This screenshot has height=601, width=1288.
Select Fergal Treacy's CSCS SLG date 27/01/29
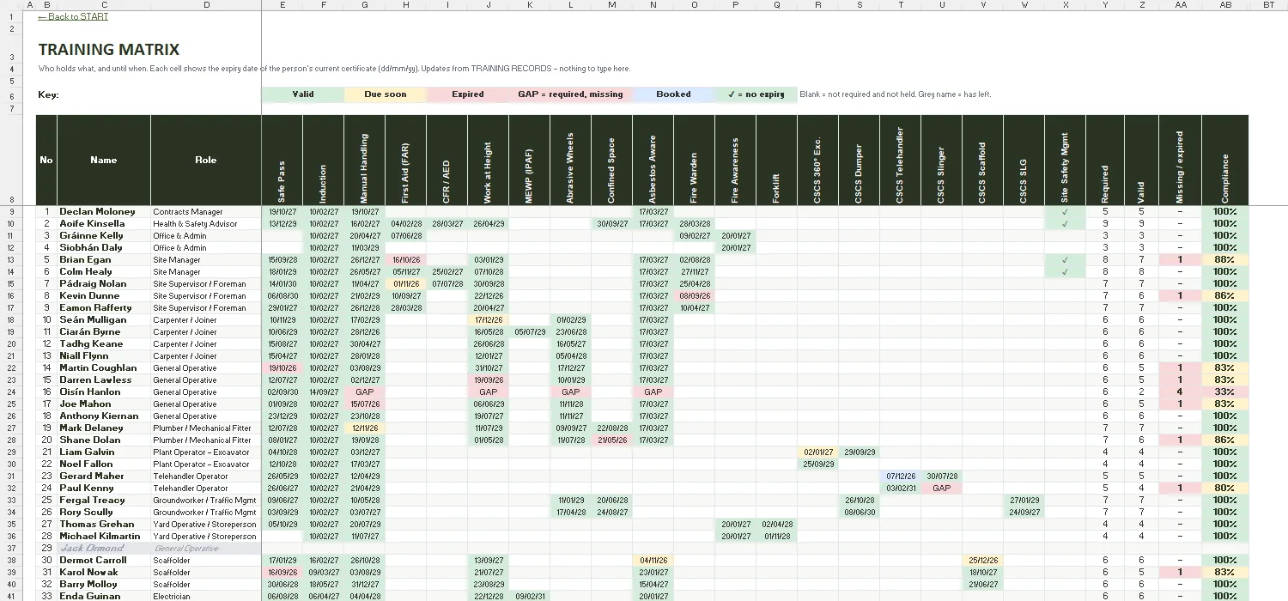tap(1024, 500)
